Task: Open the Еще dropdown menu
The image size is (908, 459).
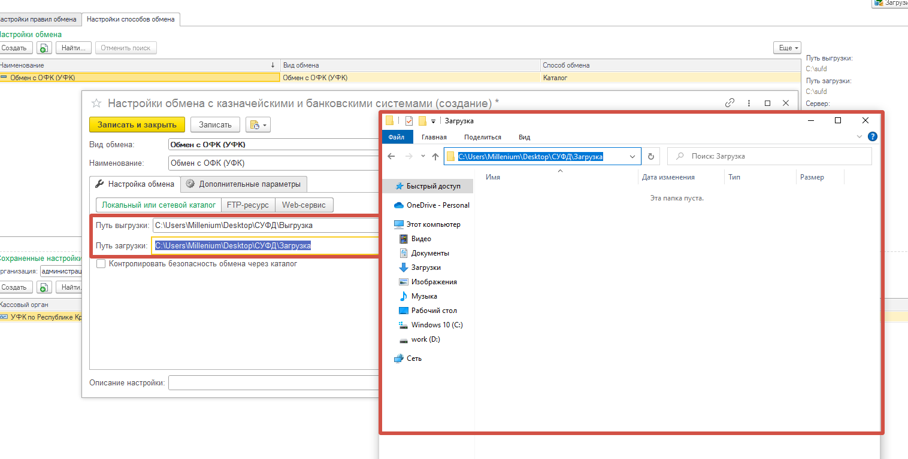Action: tap(787, 48)
